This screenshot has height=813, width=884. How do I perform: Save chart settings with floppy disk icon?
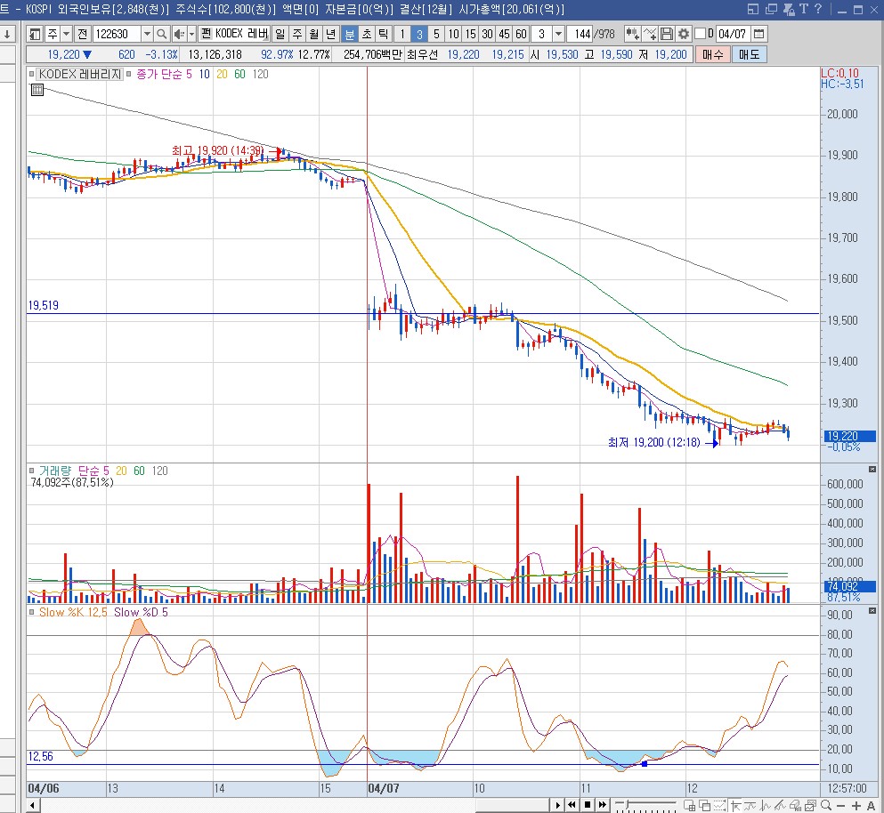[667, 34]
